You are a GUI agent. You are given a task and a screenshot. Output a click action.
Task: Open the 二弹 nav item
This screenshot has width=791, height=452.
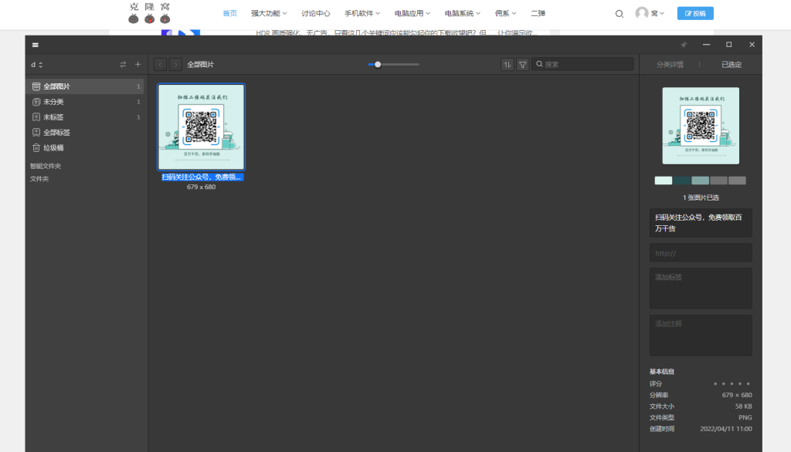tap(538, 14)
